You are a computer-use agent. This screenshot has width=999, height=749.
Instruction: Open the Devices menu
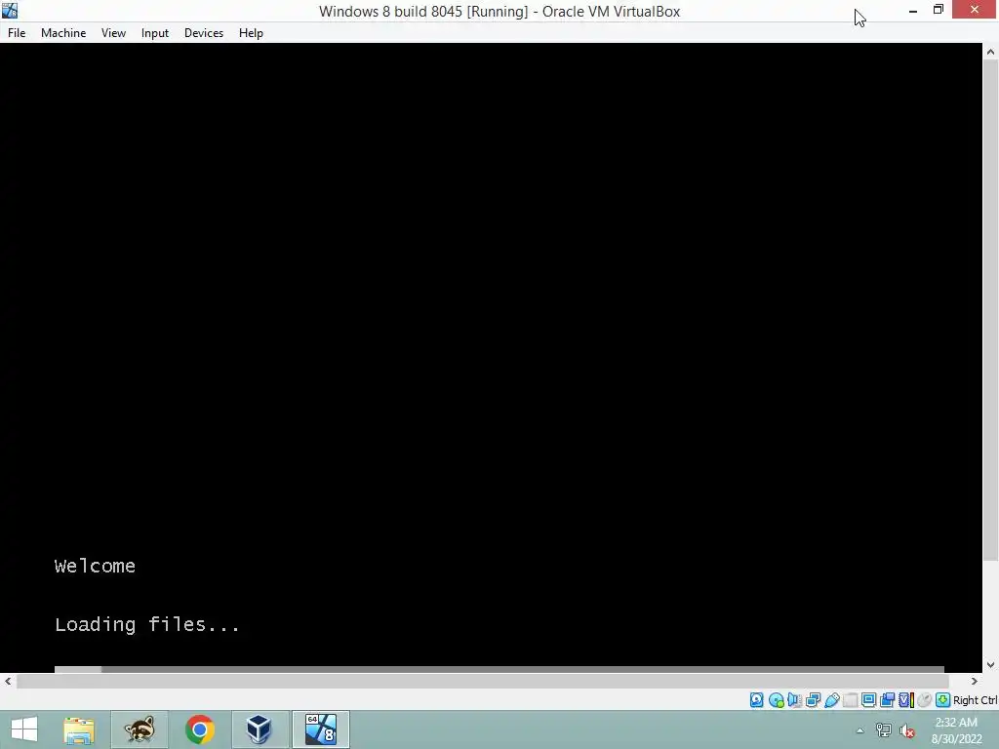point(204,33)
